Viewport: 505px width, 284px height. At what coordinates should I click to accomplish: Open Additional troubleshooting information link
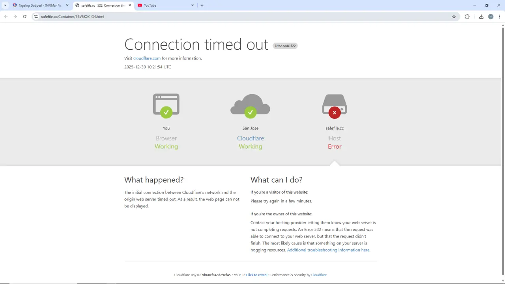tap(329, 250)
